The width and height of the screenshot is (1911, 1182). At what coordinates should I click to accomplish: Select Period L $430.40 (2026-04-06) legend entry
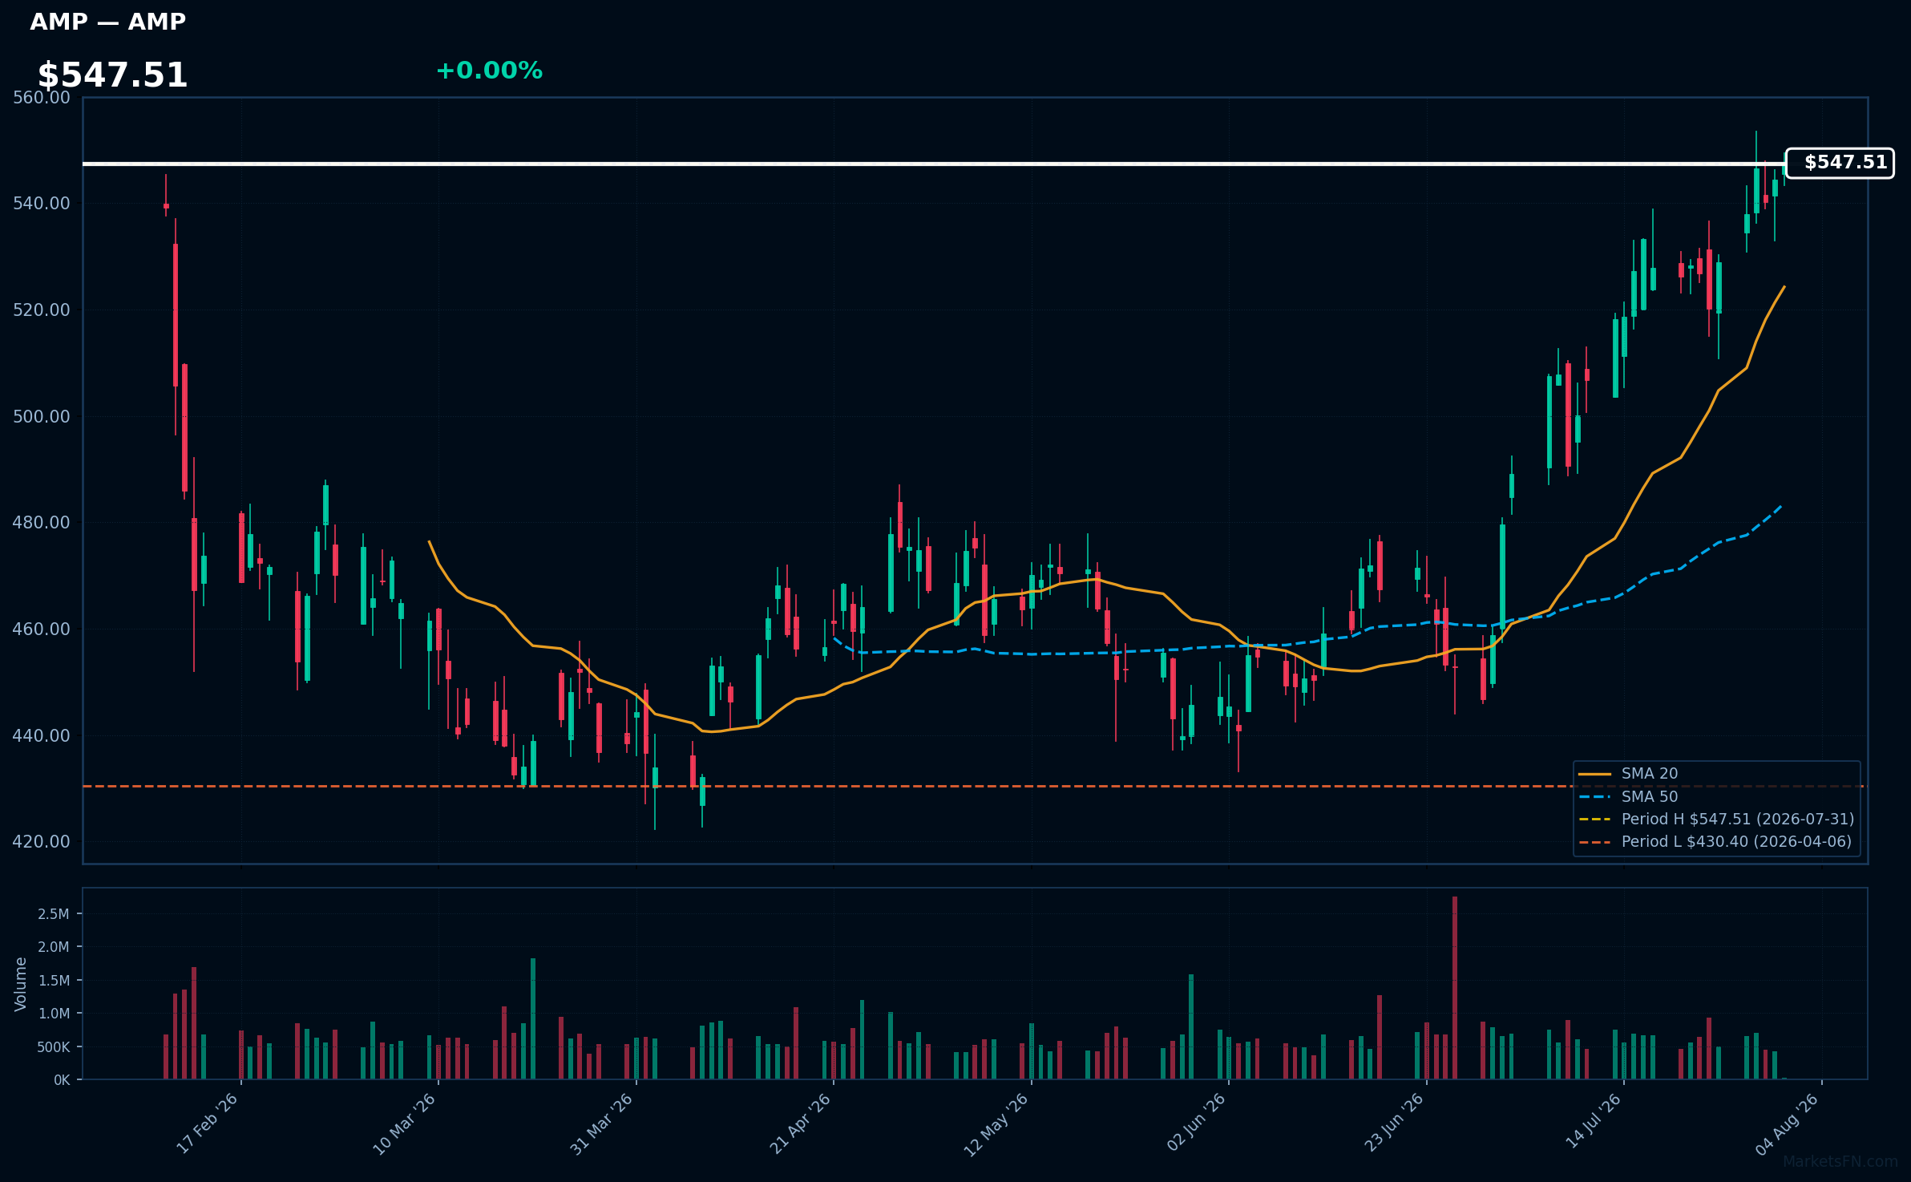(x=1715, y=841)
